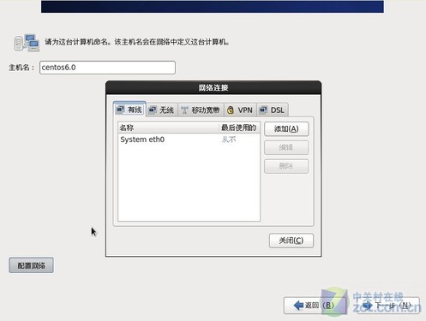Close the dialog with 关闭(C)
The image size is (426, 321).
[291, 241]
